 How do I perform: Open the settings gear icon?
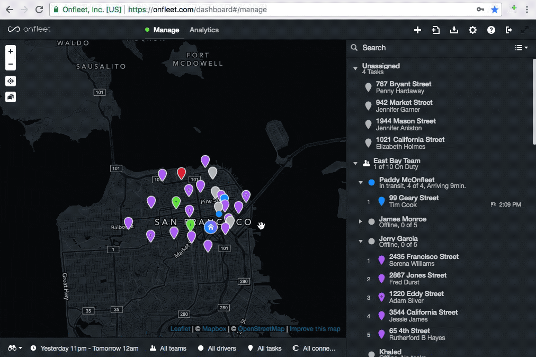[472, 30]
